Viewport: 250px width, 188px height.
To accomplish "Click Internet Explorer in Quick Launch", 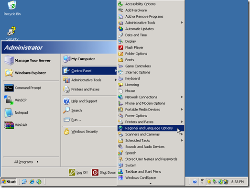I will pyautogui.click(x=32, y=182).
